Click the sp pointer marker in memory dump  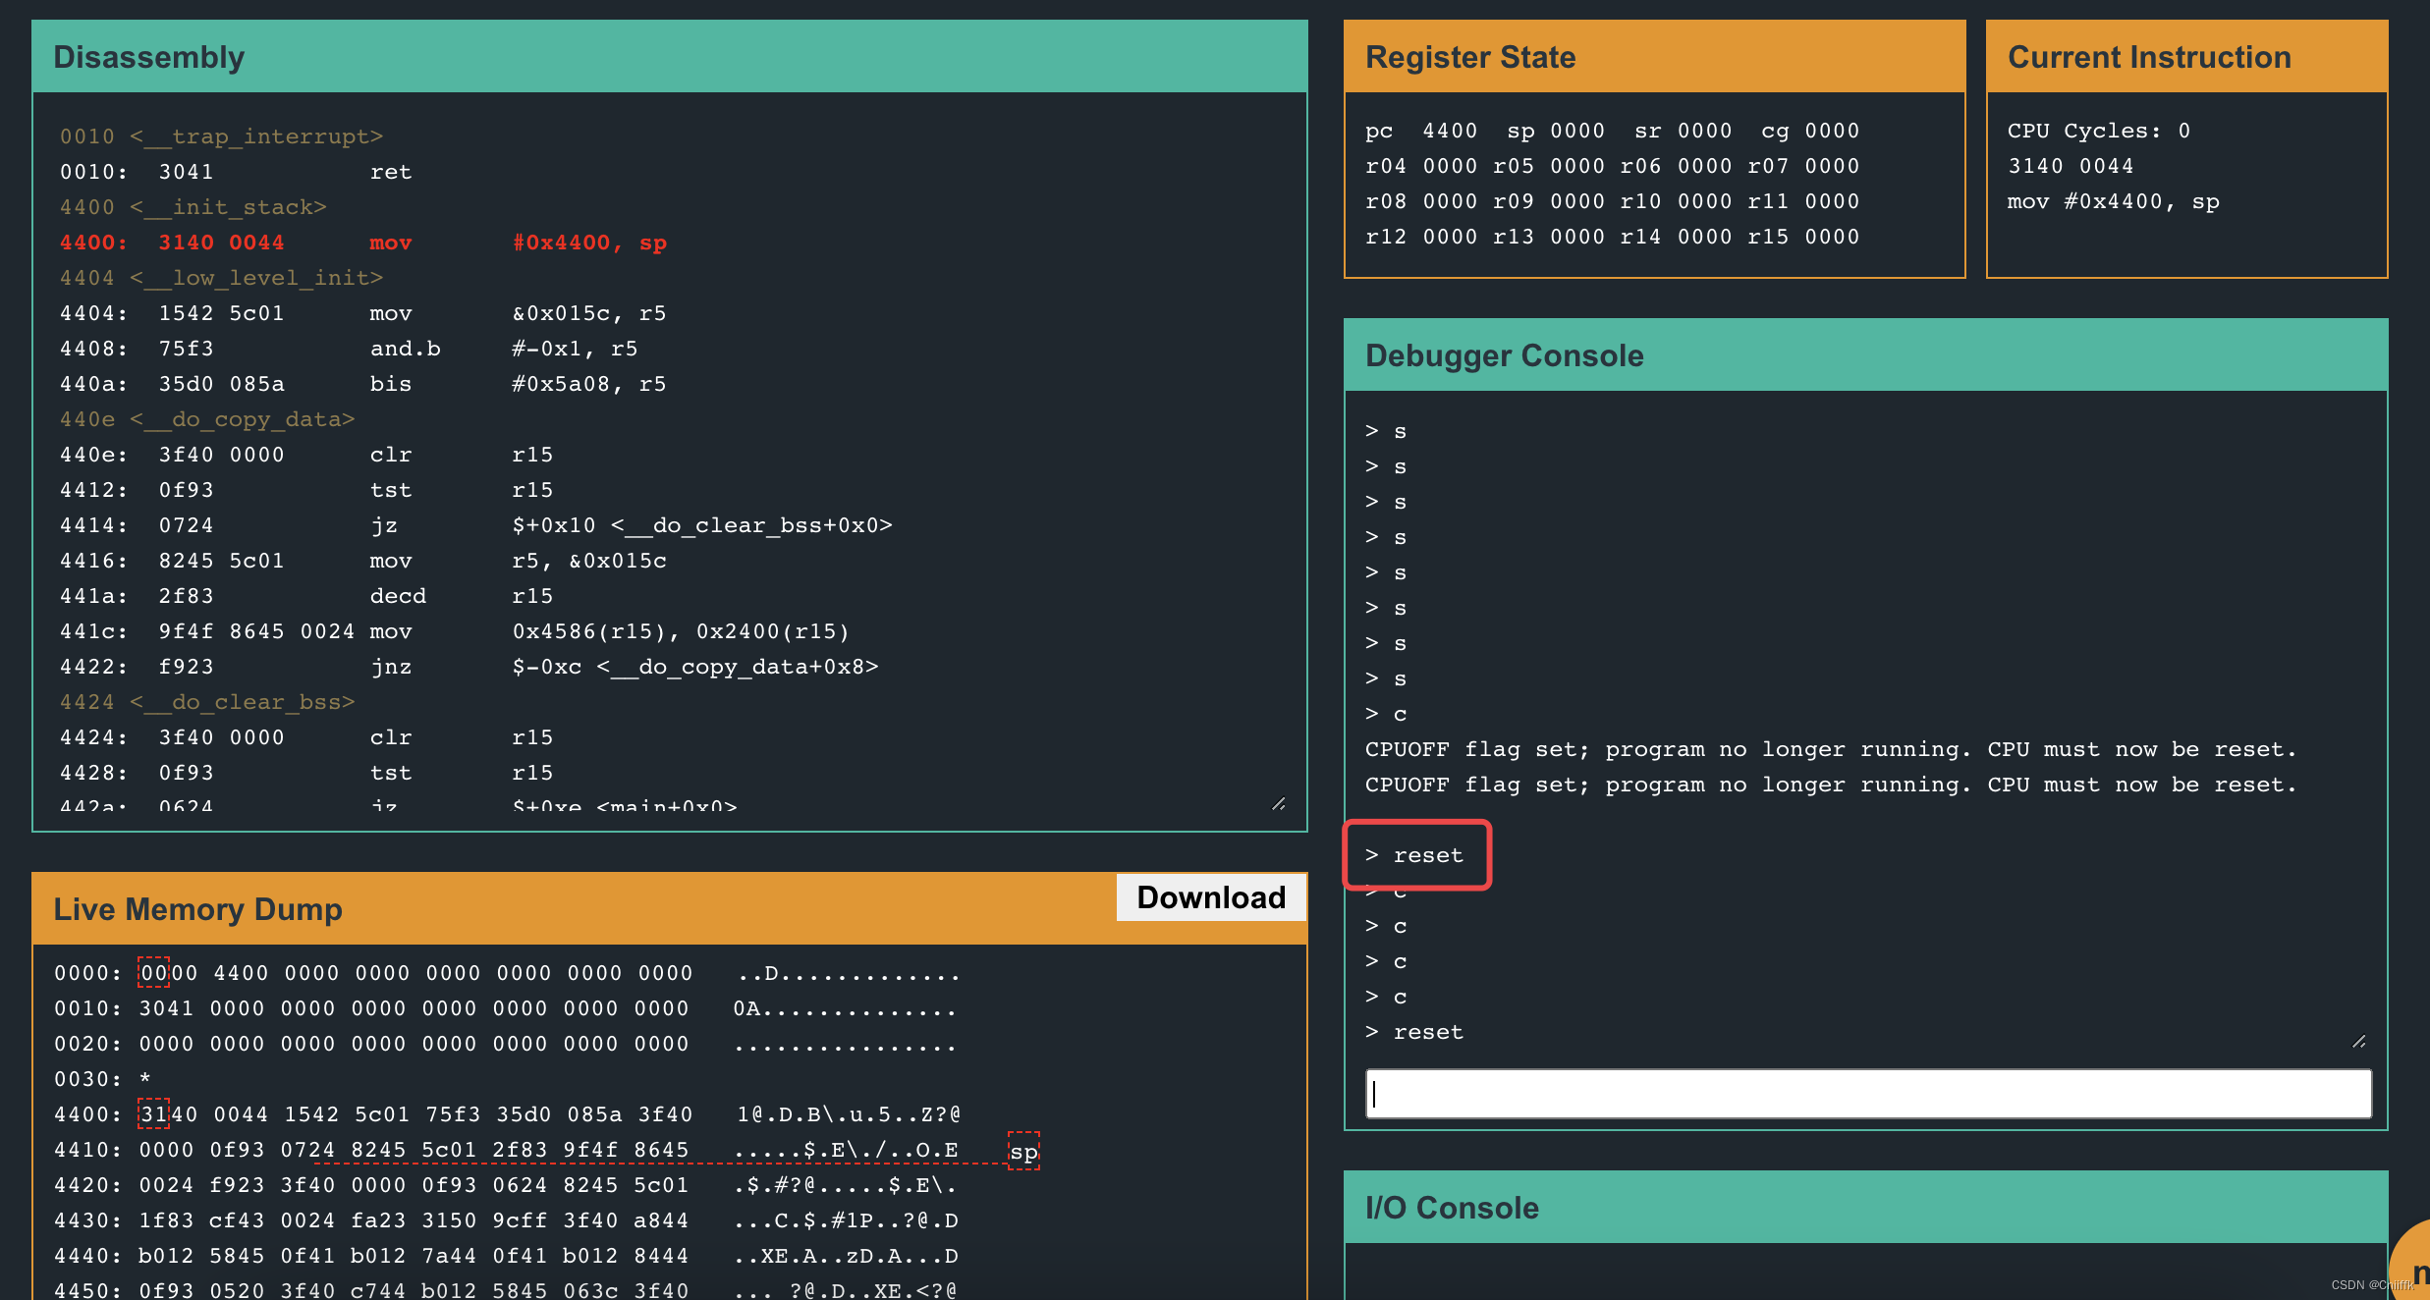[x=1023, y=1151]
